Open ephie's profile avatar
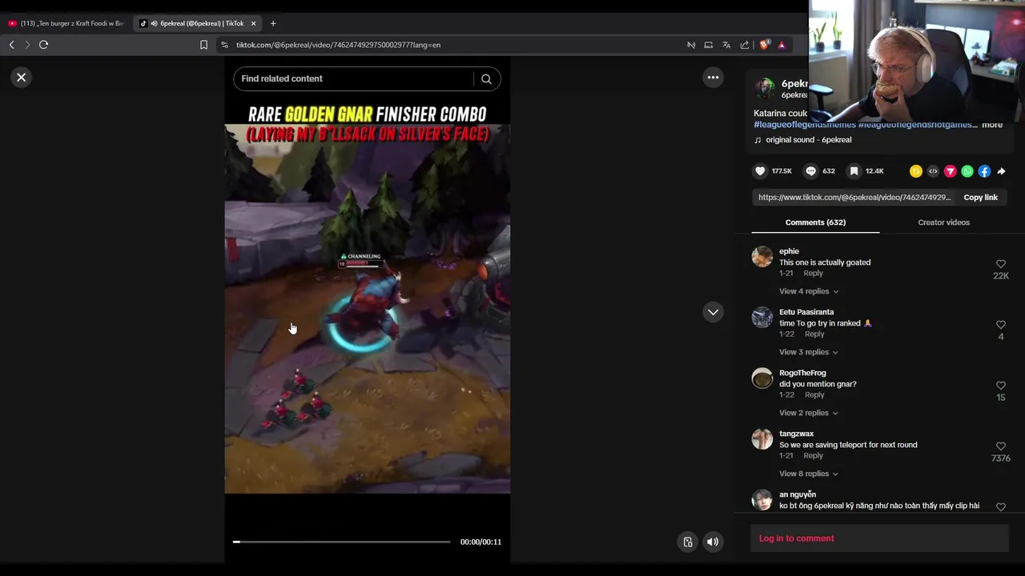The image size is (1025, 576). click(x=762, y=256)
